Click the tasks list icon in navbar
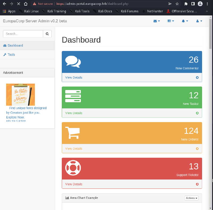This screenshot has height=210, width=213. [x=170, y=21]
